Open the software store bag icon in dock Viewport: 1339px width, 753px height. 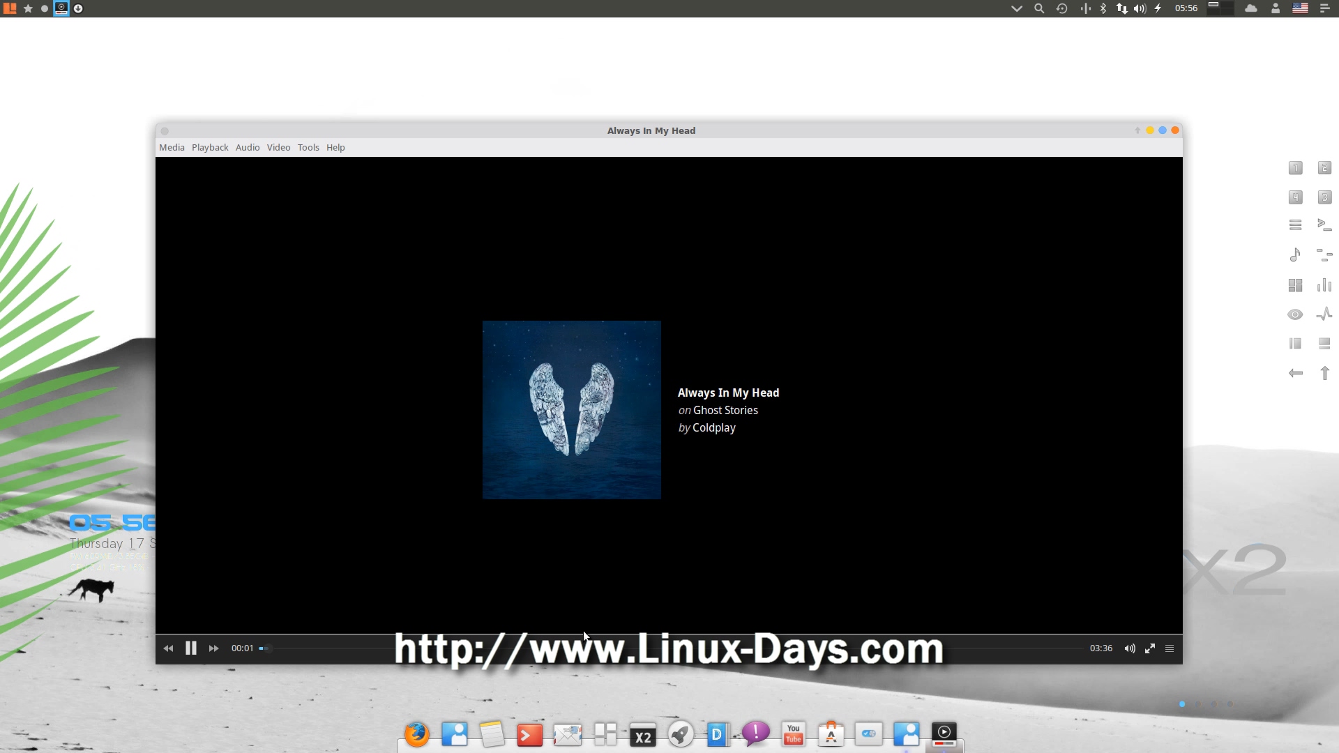pyautogui.click(x=831, y=734)
